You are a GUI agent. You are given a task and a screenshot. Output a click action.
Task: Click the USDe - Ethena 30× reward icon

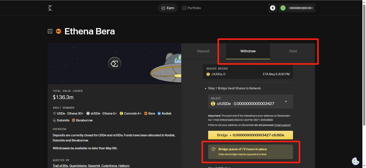[55, 113]
